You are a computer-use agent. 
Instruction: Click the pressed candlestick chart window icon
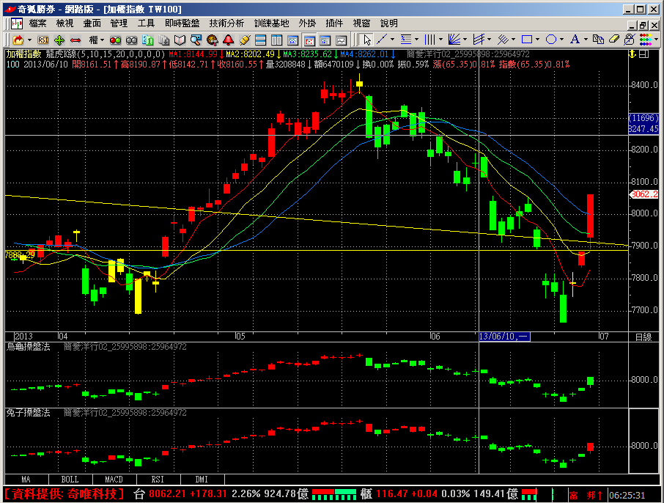tap(309, 40)
